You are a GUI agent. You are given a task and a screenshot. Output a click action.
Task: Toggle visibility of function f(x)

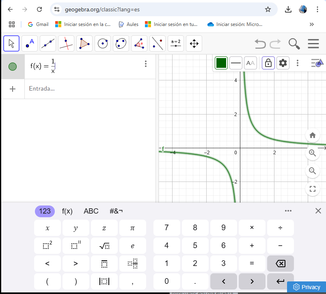coord(13,66)
